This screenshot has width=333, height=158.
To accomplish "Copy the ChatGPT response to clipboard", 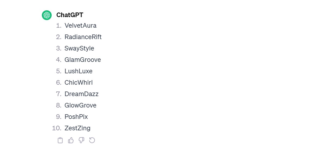I will (x=60, y=140).
